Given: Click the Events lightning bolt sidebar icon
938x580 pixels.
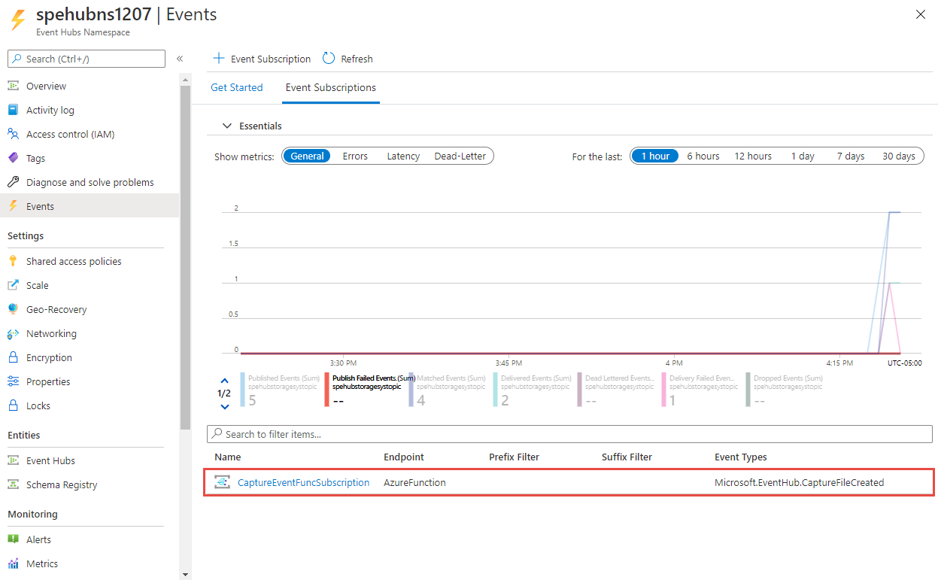Looking at the screenshot, I should coord(13,206).
